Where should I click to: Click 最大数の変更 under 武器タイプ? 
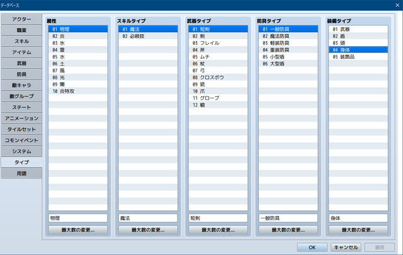218,230
